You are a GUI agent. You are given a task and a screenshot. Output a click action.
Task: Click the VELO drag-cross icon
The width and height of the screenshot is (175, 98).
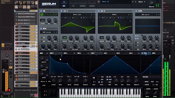[142, 53]
